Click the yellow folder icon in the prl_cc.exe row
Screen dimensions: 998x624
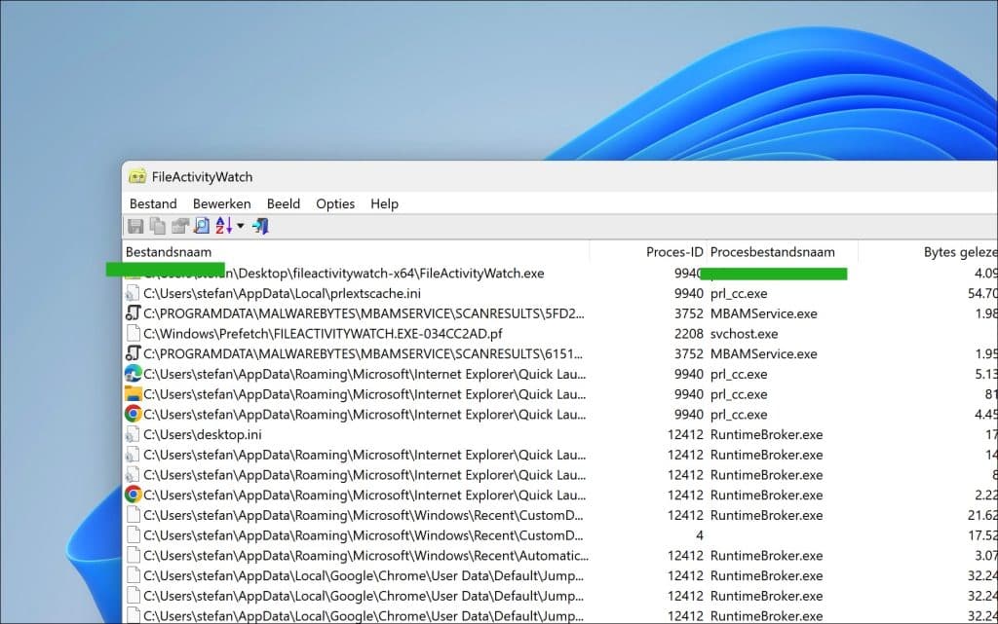[x=133, y=394]
